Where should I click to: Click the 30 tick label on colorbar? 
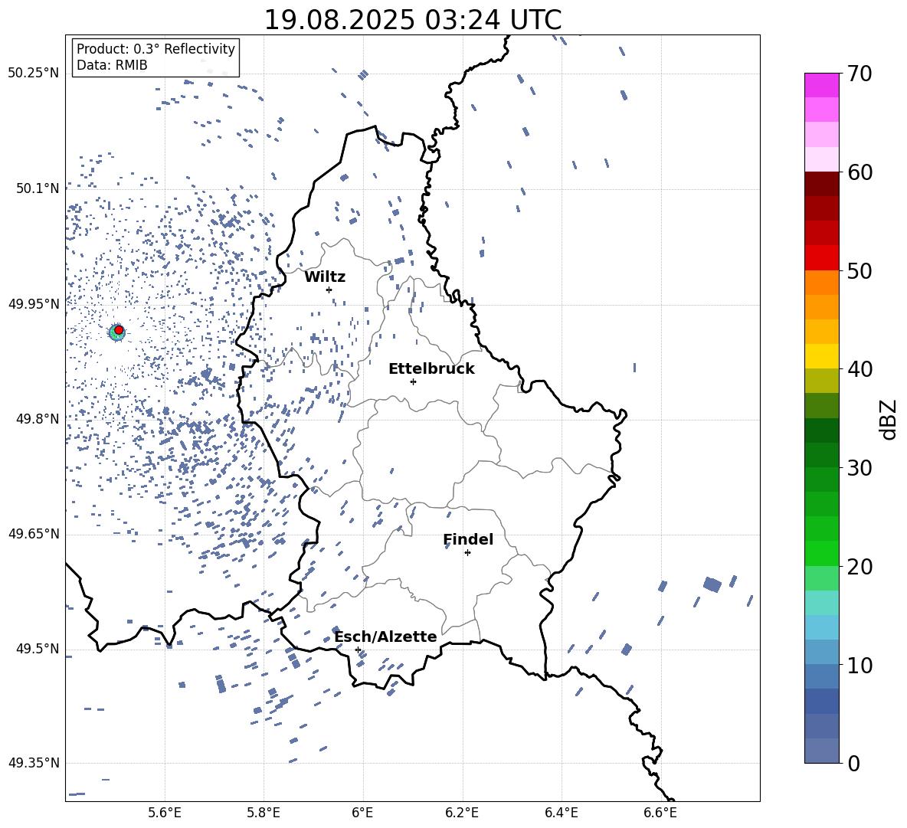859,468
